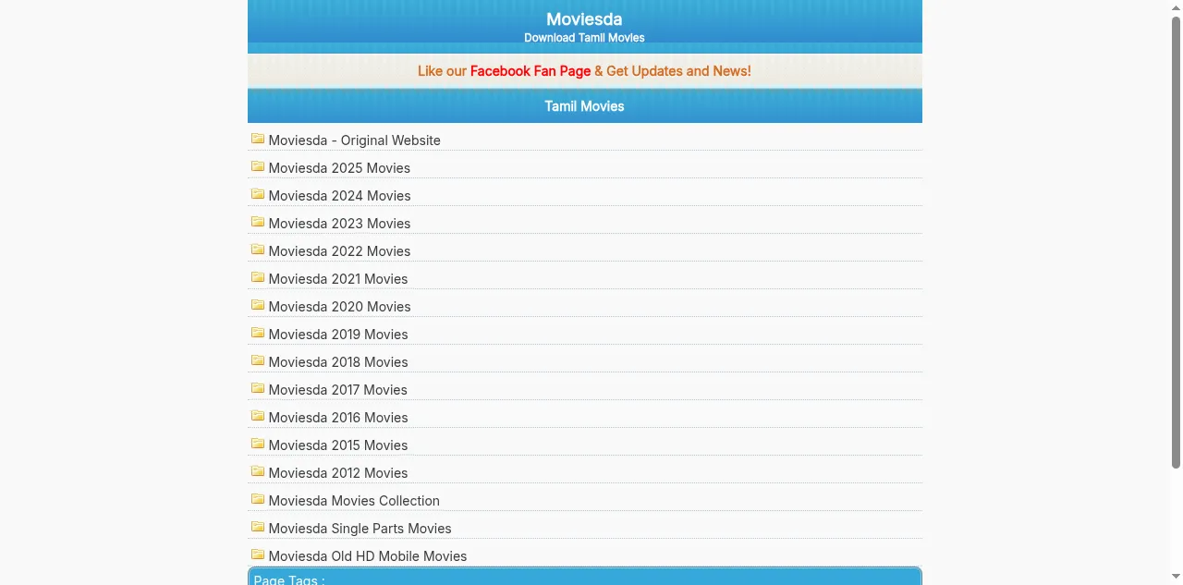Open the Moviesda Old HD Mobile Movies link
The height and width of the screenshot is (585, 1183).
[x=368, y=556]
